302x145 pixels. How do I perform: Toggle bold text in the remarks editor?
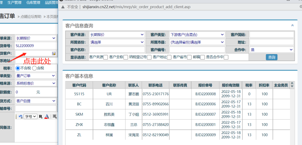pos(41,116)
